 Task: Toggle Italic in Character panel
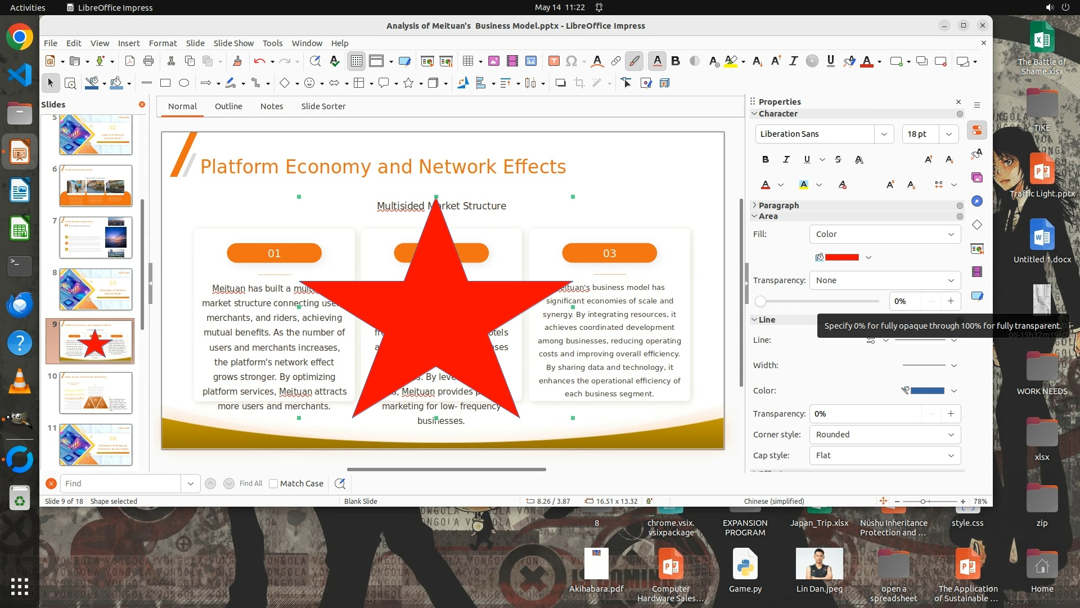pos(786,160)
